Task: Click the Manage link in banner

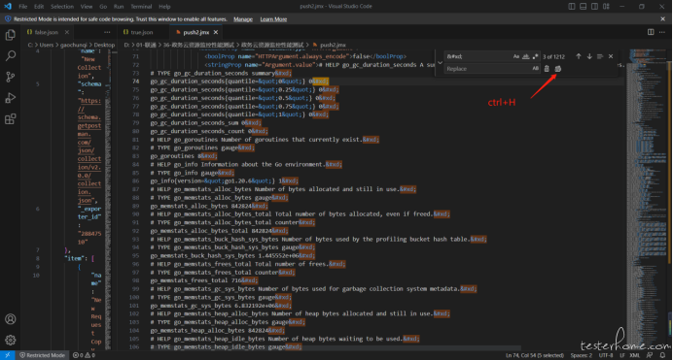Action: tap(243, 19)
